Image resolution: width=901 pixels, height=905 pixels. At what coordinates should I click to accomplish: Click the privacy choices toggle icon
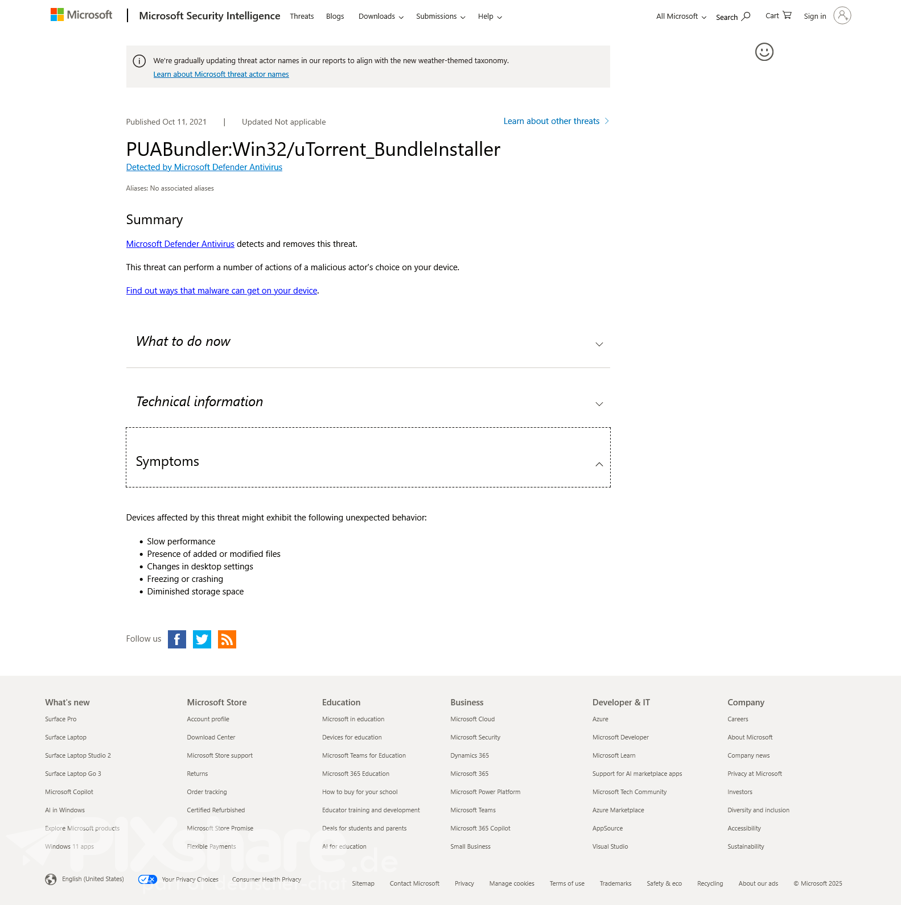pos(148,879)
